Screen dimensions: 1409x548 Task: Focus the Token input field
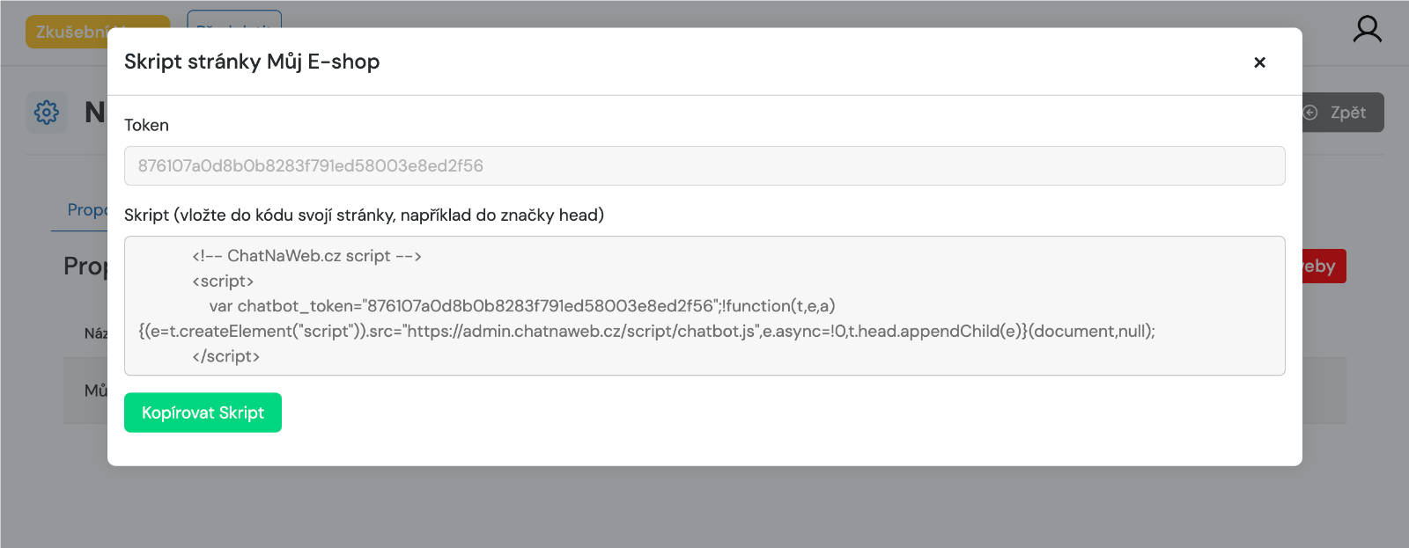pyautogui.click(x=704, y=165)
